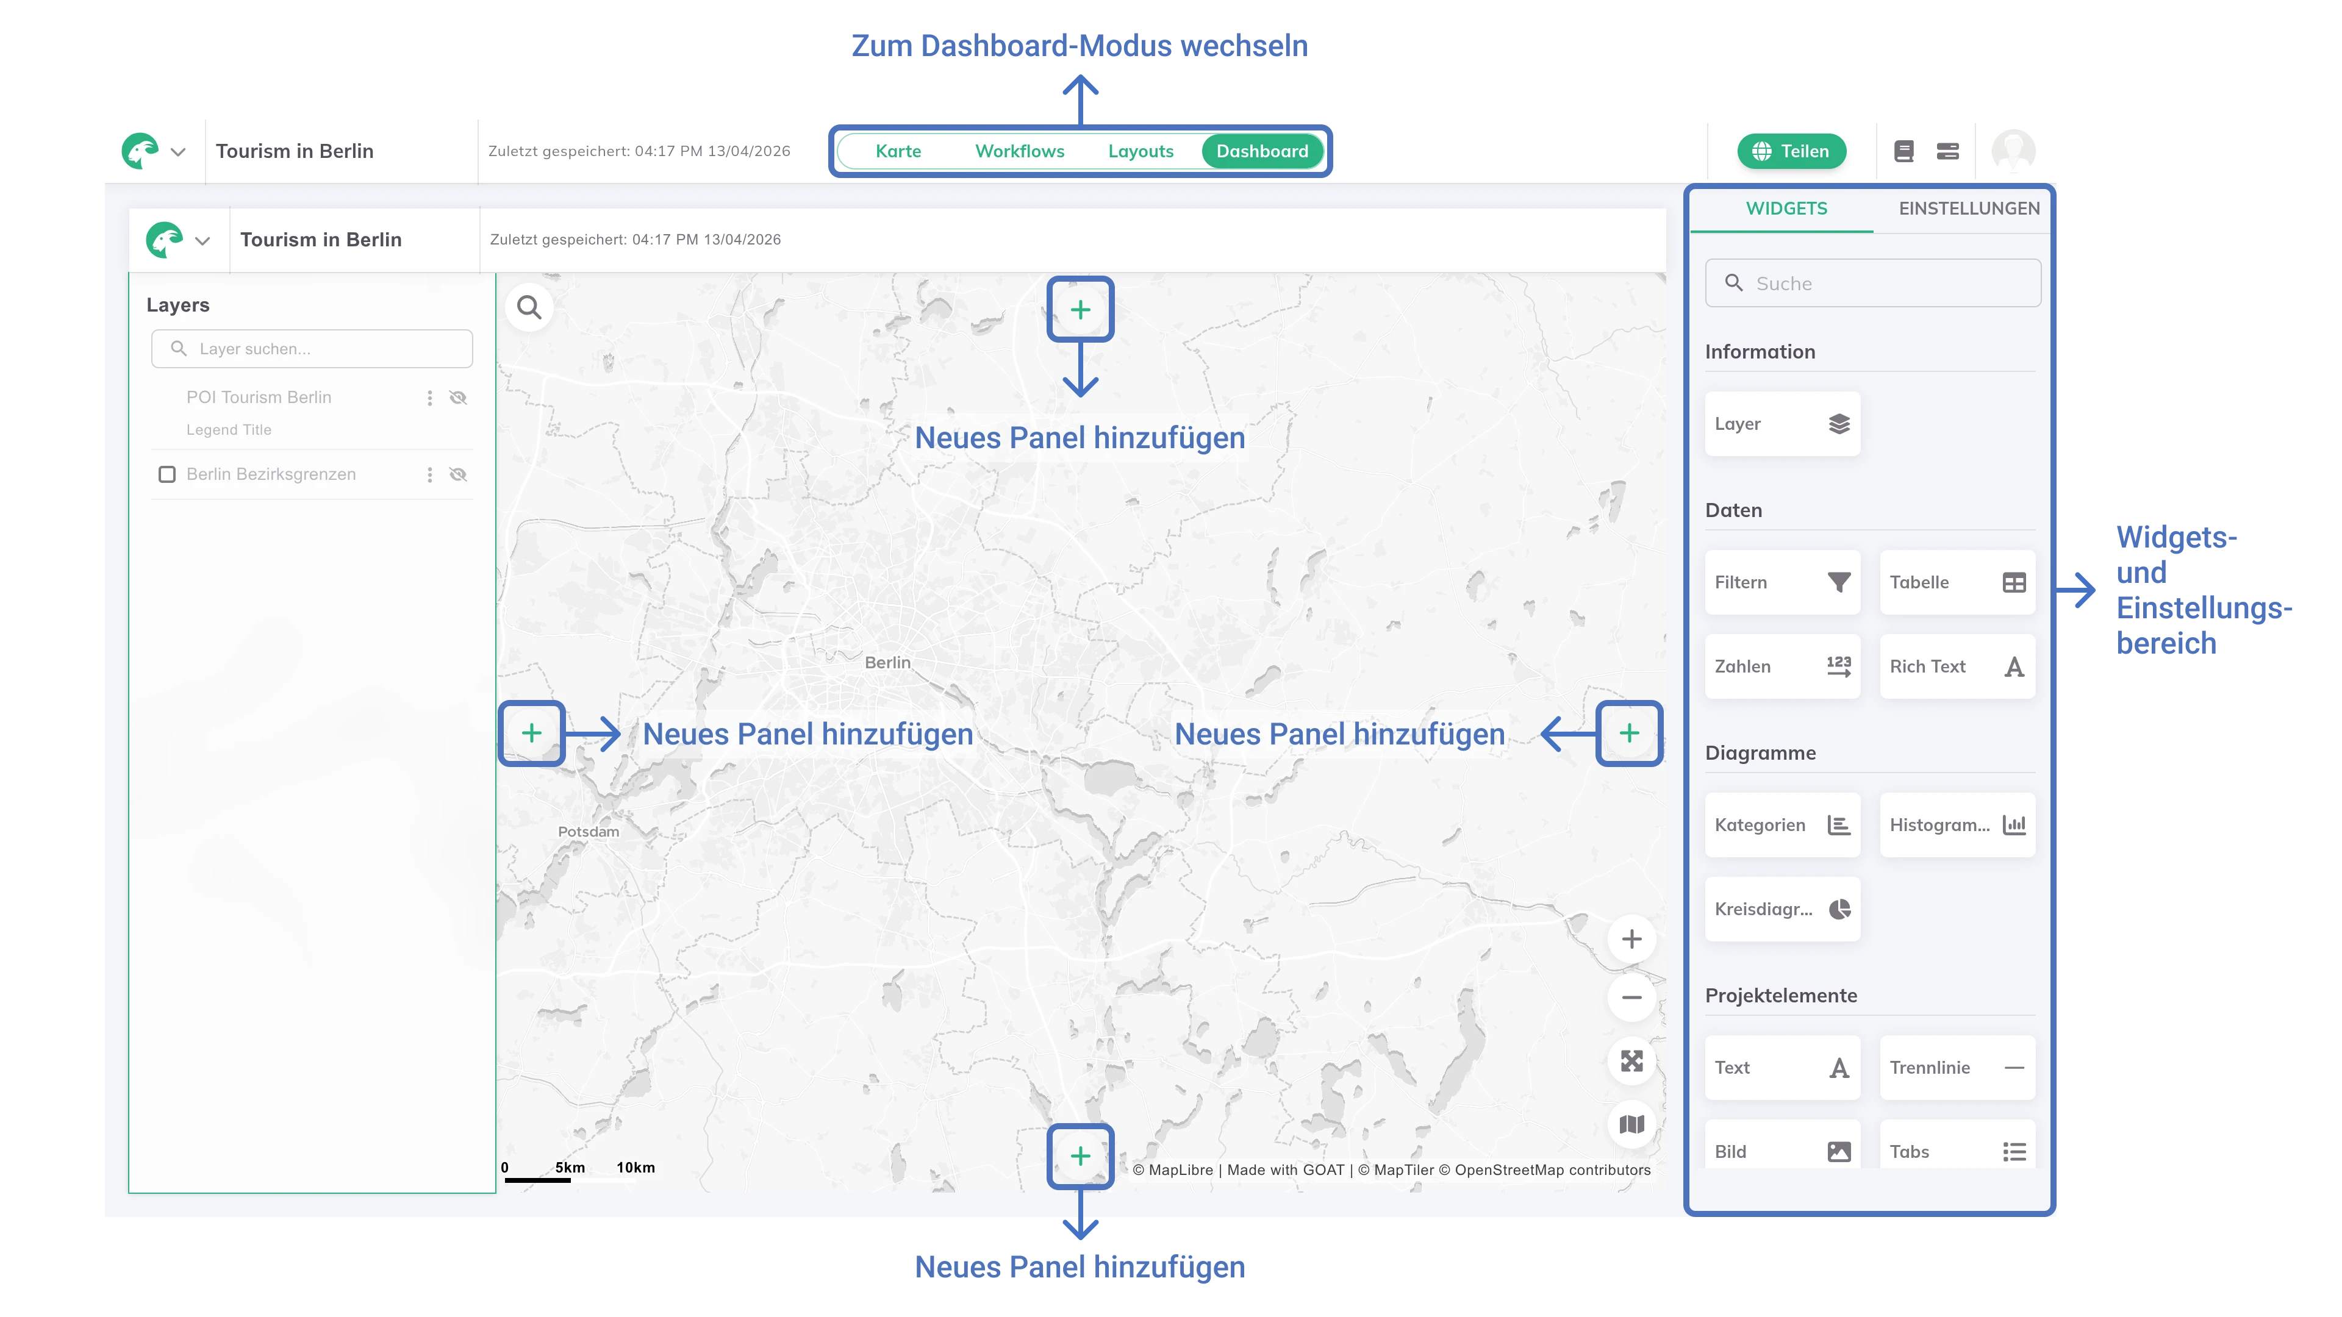Zoom out on the map
2342x1317 pixels.
point(1632,997)
